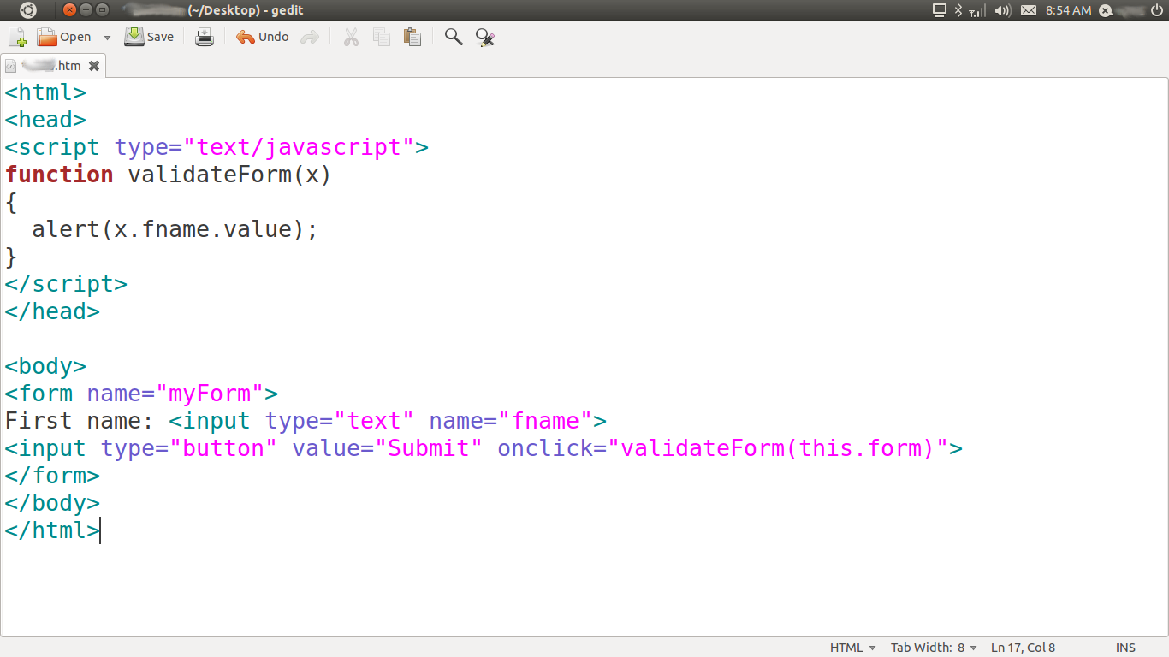Open the HTML language mode dropdown
The image size is (1169, 657).
(x=852, y=648)
